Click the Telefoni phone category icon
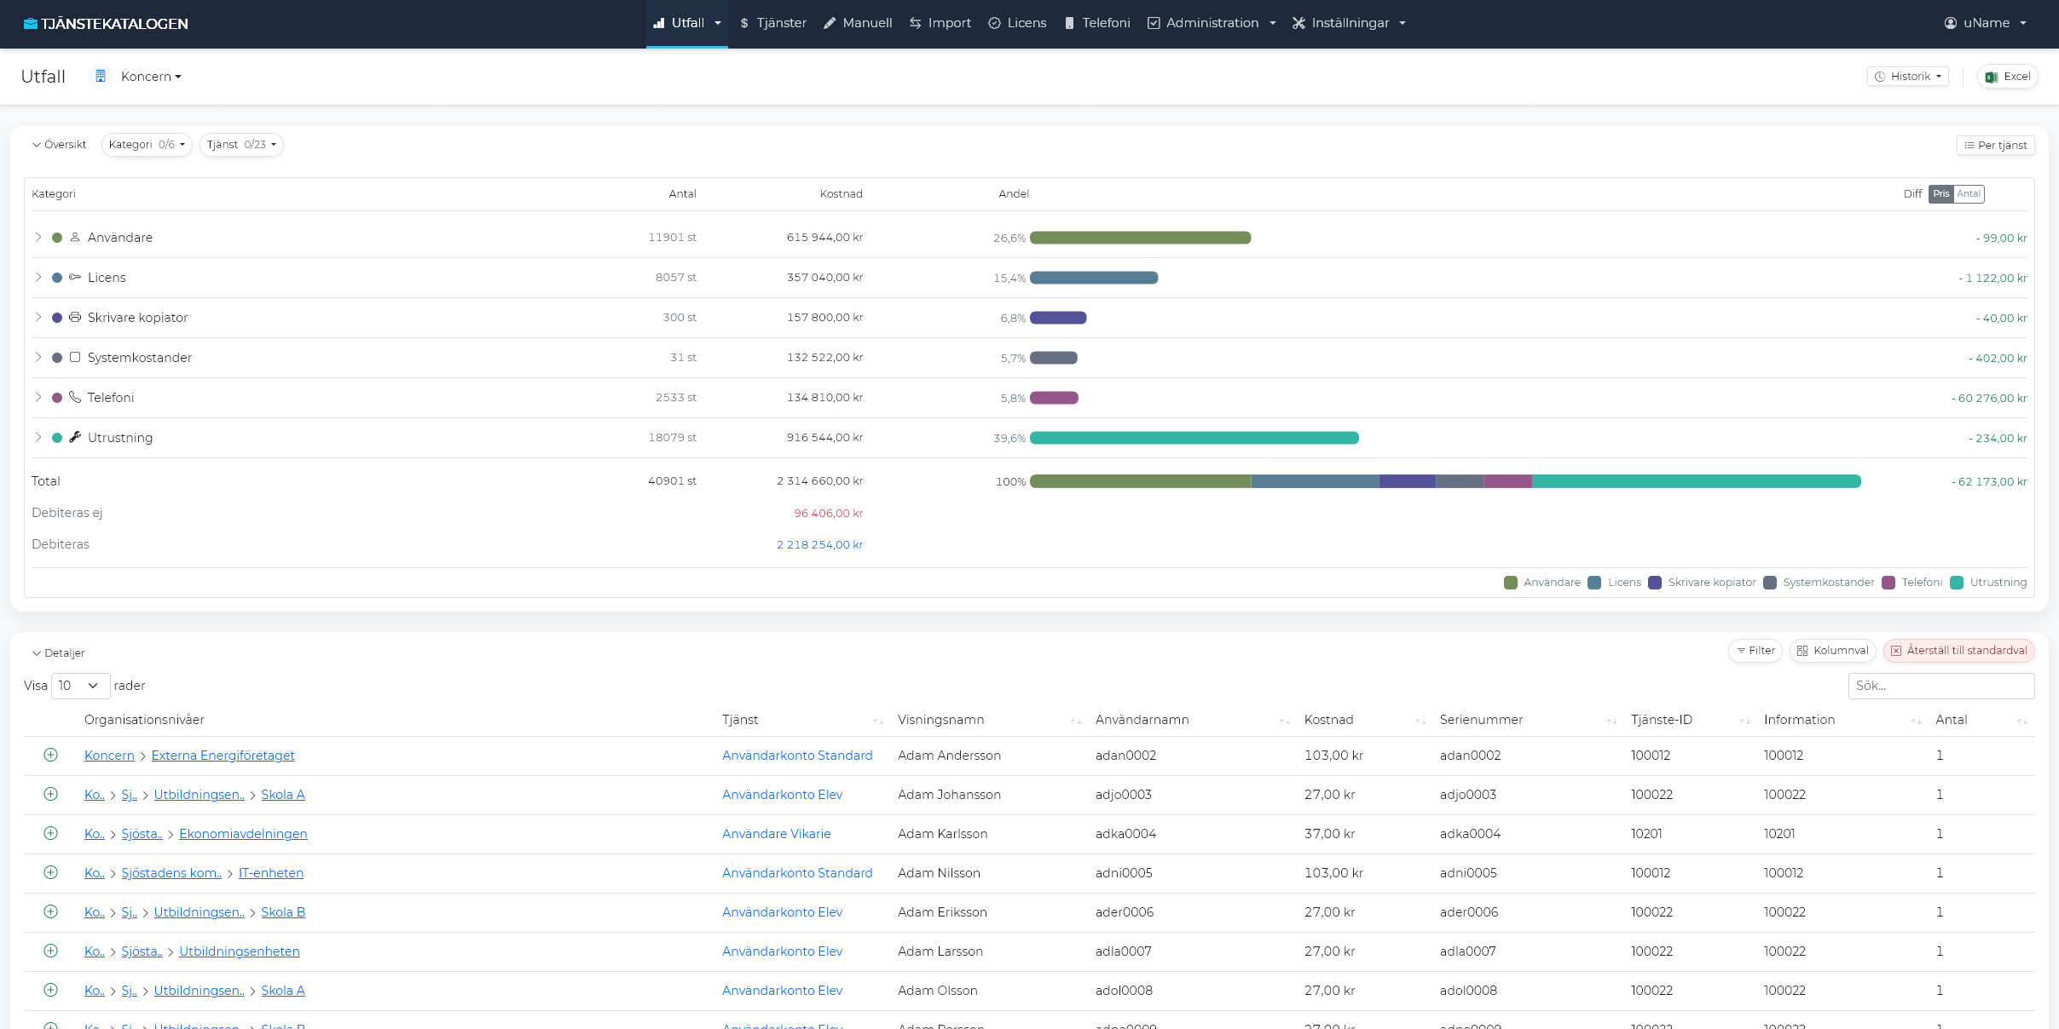The image size is (2059, 1029). [x=75, y=398]
